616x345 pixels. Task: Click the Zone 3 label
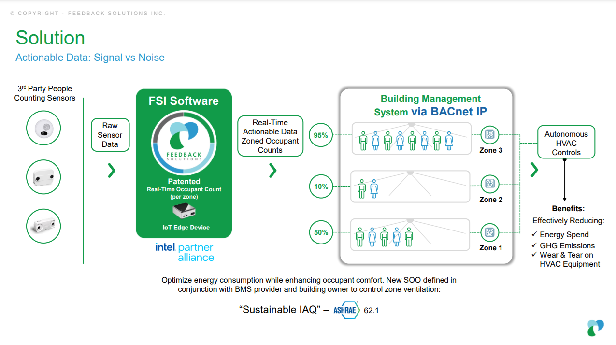[491, 150]
